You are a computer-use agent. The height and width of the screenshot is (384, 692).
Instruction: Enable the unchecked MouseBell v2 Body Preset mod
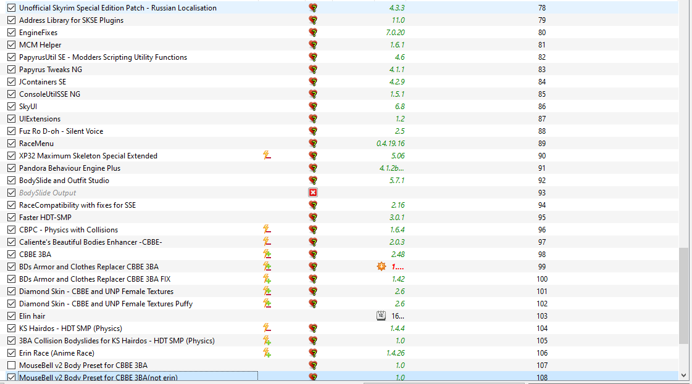(x=12, y=365)
